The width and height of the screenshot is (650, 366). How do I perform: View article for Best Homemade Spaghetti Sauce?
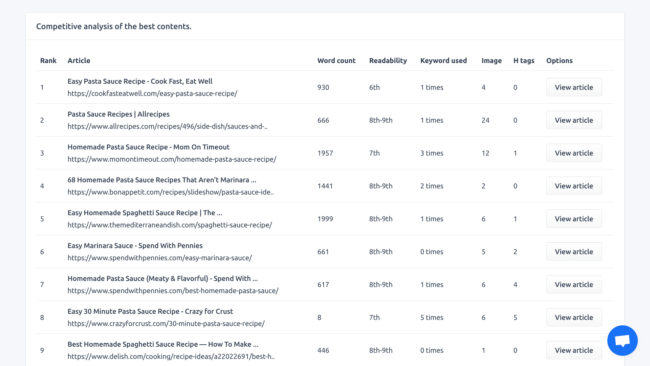[574, 350]
